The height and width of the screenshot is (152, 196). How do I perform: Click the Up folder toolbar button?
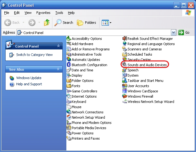coord(47,23)
